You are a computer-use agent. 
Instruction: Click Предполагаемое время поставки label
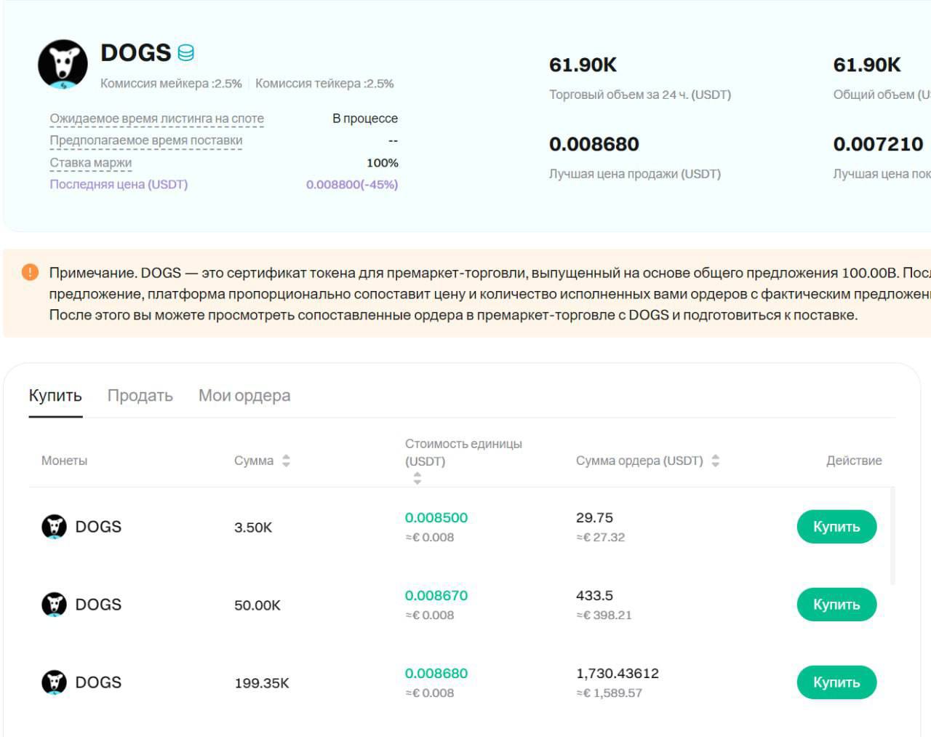click(145, 140)
